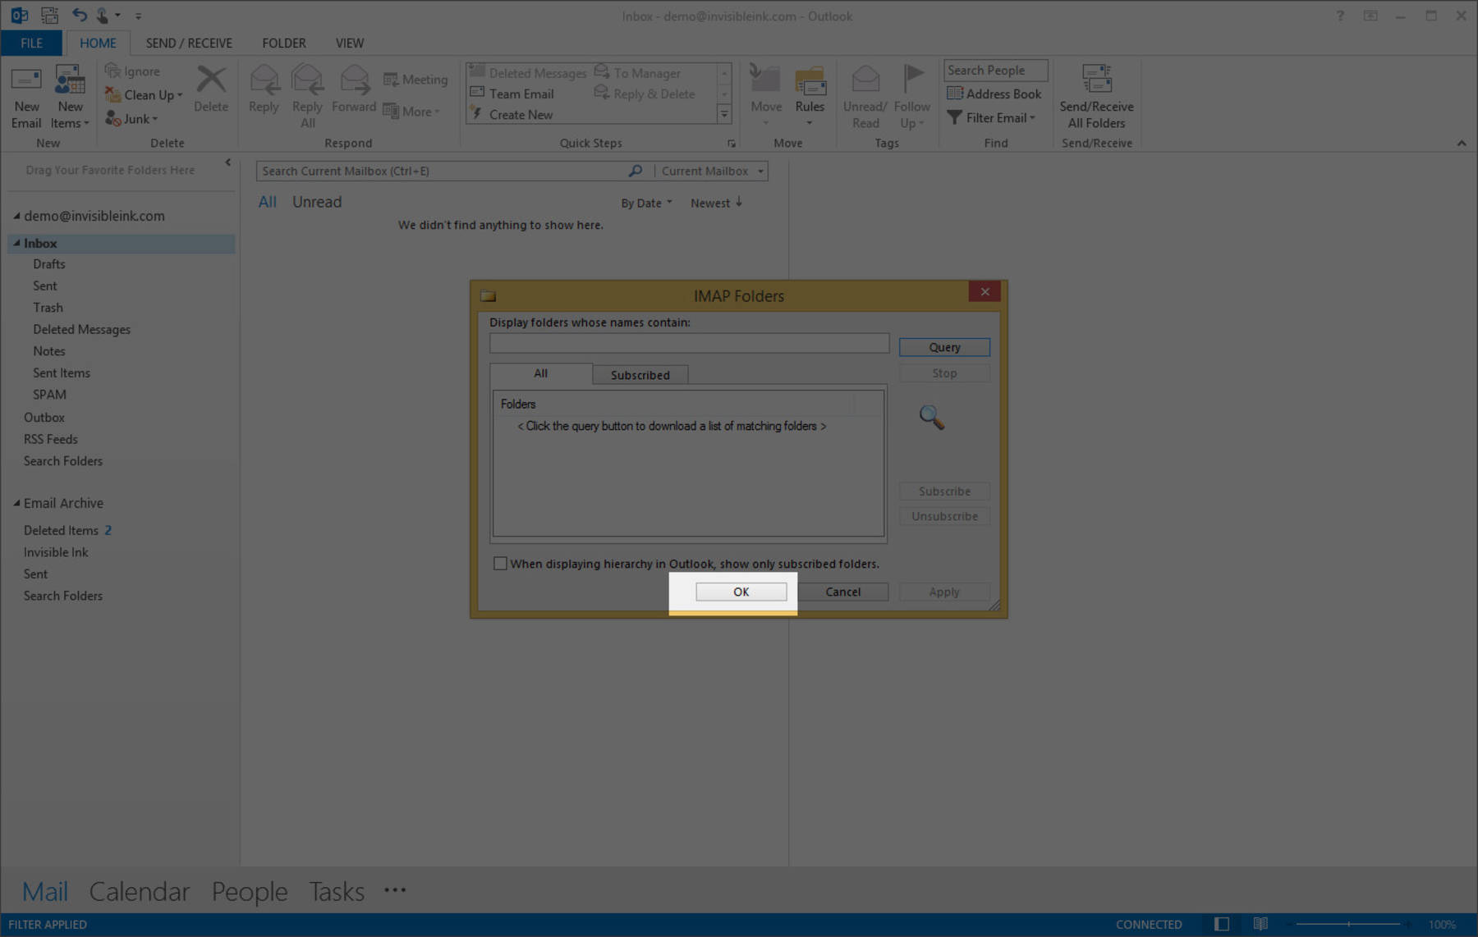
Task: Show Unread messages only
Action: pos(317,202)
